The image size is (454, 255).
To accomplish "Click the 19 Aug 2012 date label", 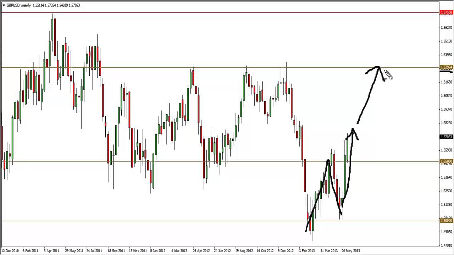I will pyautogui.click(x=244, y=251).
